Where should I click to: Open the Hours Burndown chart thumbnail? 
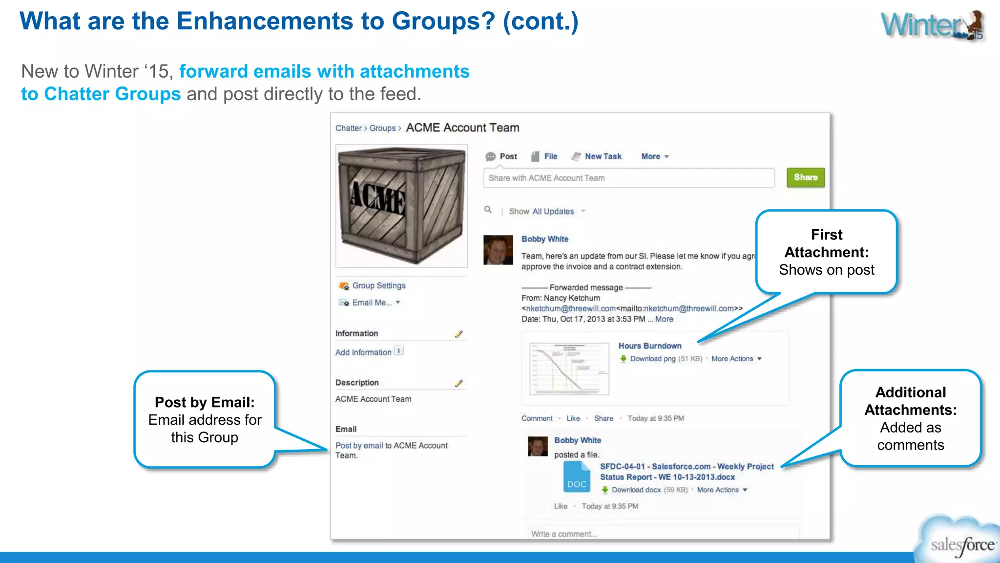[569, 369]
